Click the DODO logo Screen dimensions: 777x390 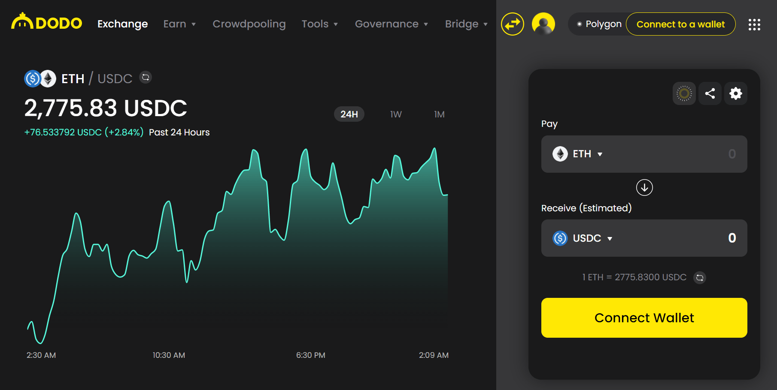(46, 23)
